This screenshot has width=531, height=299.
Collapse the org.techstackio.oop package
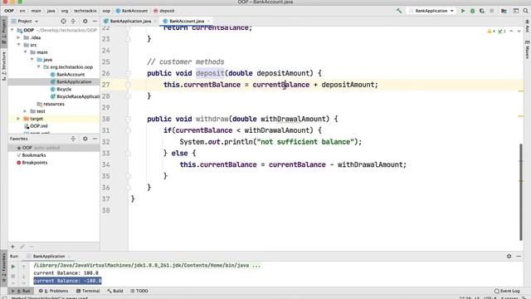[x=39, y=66]
